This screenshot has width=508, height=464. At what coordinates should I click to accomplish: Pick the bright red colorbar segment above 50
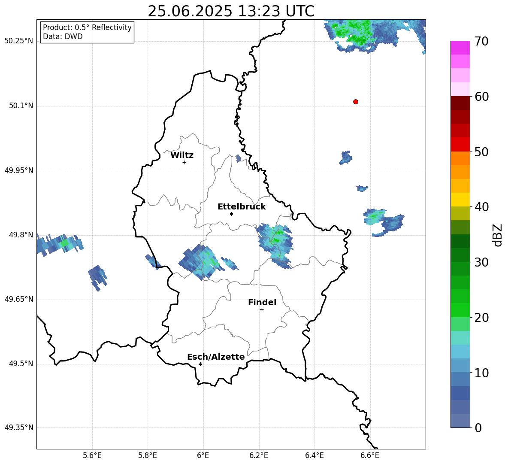coord(460,145)
